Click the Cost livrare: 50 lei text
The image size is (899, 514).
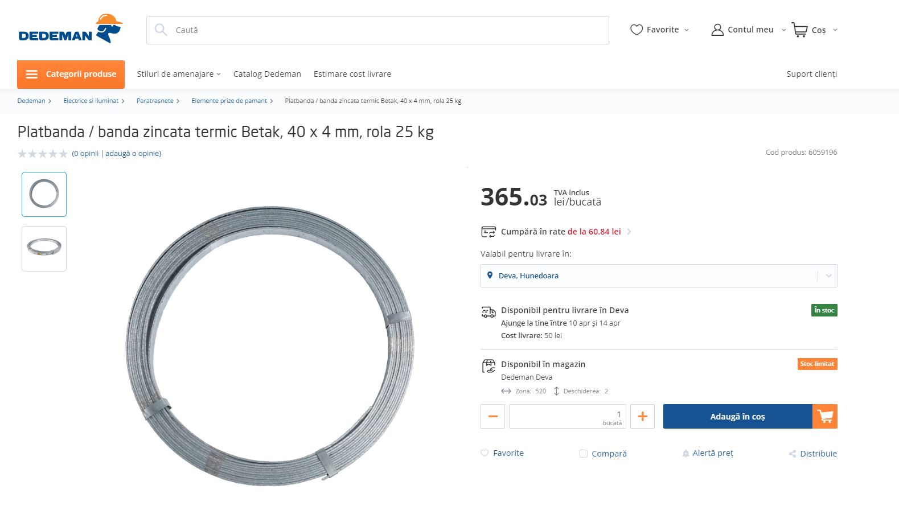531,336
